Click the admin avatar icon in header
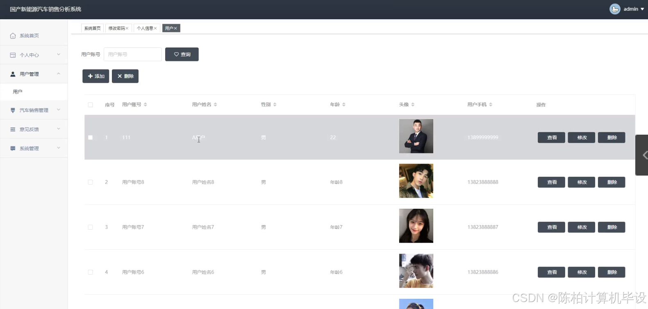Image resolution: width=648 pixels, height=309 pixels. coord(615,9)
